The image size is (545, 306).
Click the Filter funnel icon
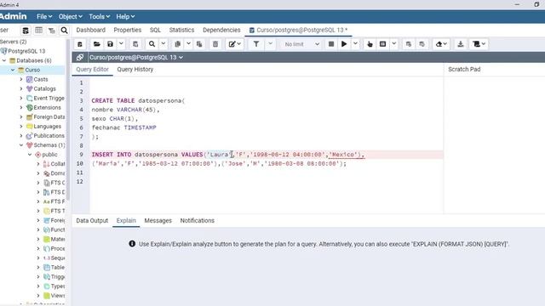click(x=256, y=44)
